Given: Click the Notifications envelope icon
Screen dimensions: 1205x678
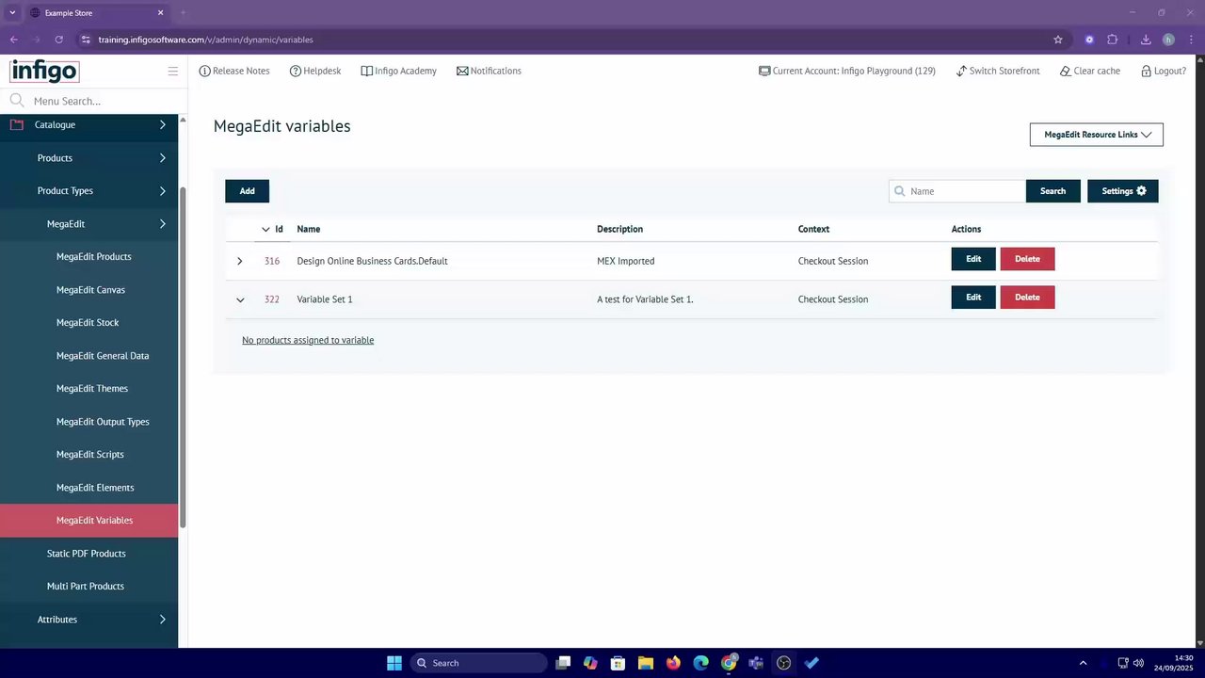Looking at the screenshot, I should click(x=462, y=71).
